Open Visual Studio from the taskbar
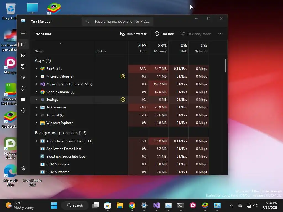 (156, 205)
